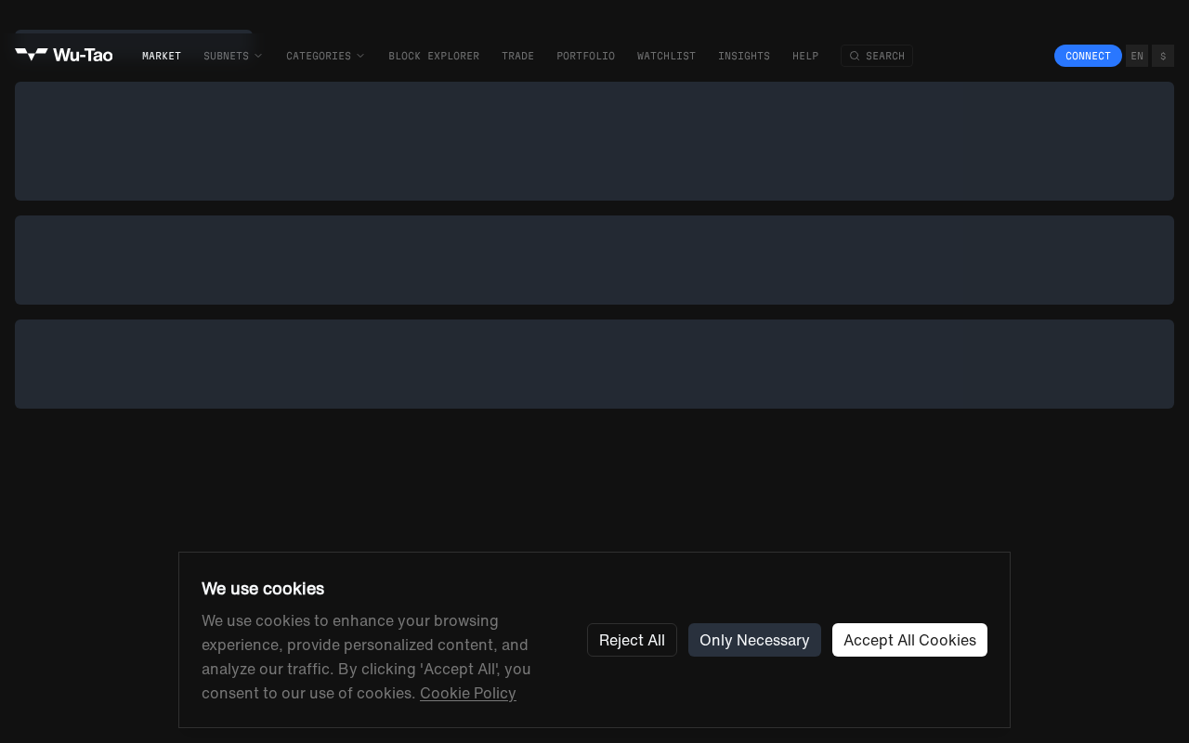This screenshot has width=1189, height=743.
Task: Open the Market nav item
Action: click(162, 56)
